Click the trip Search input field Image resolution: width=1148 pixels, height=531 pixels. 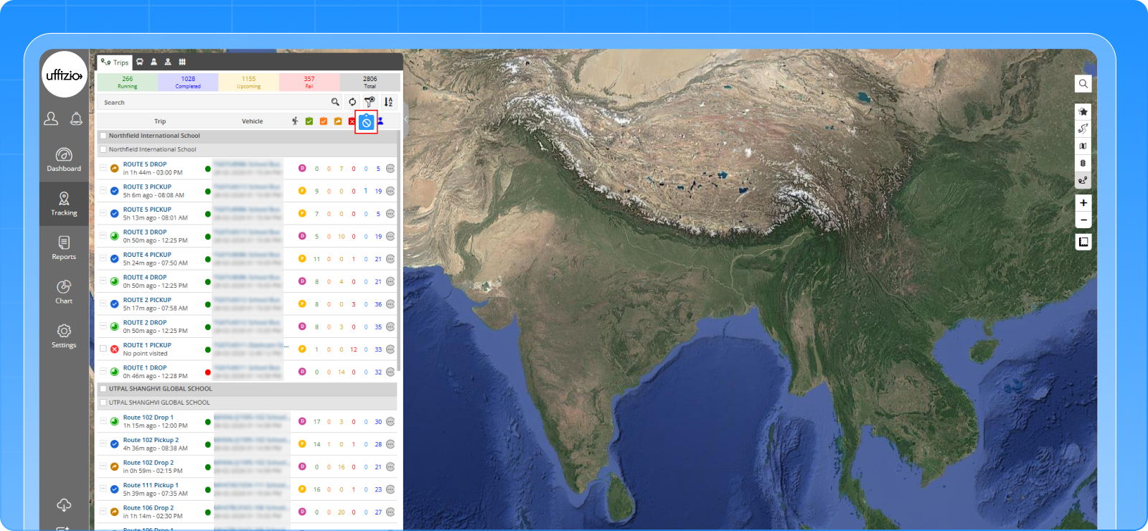tap(212, 103)
